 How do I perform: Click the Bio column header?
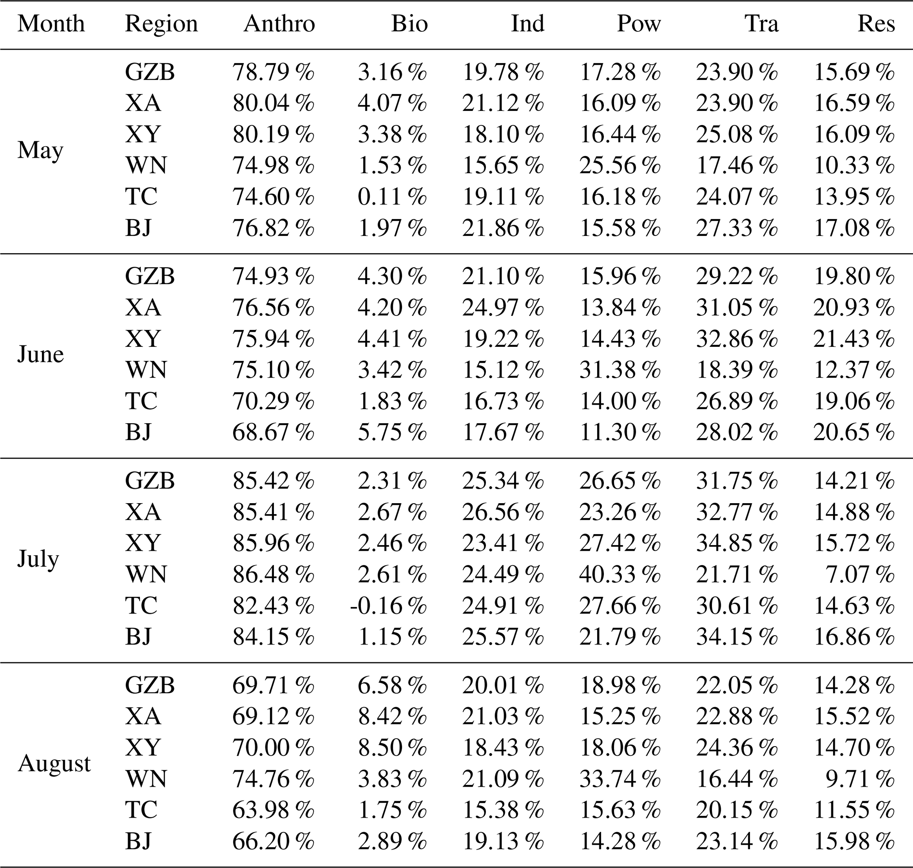coord(409,23)
